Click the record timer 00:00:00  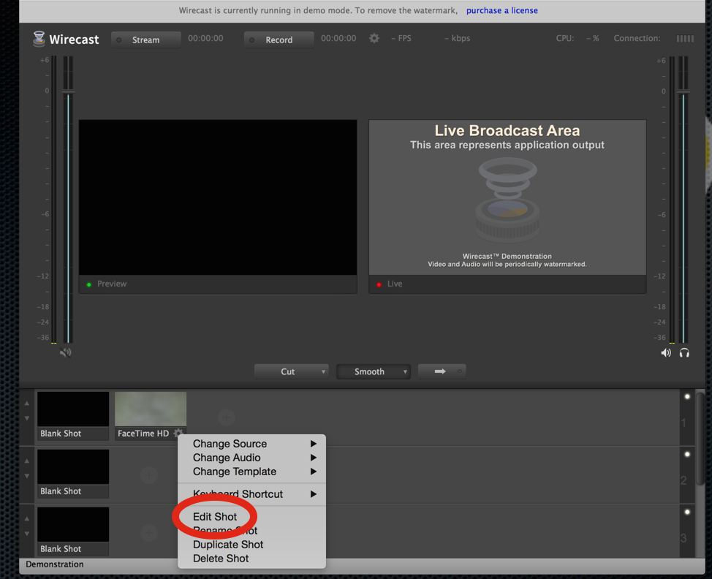(338, 39)
